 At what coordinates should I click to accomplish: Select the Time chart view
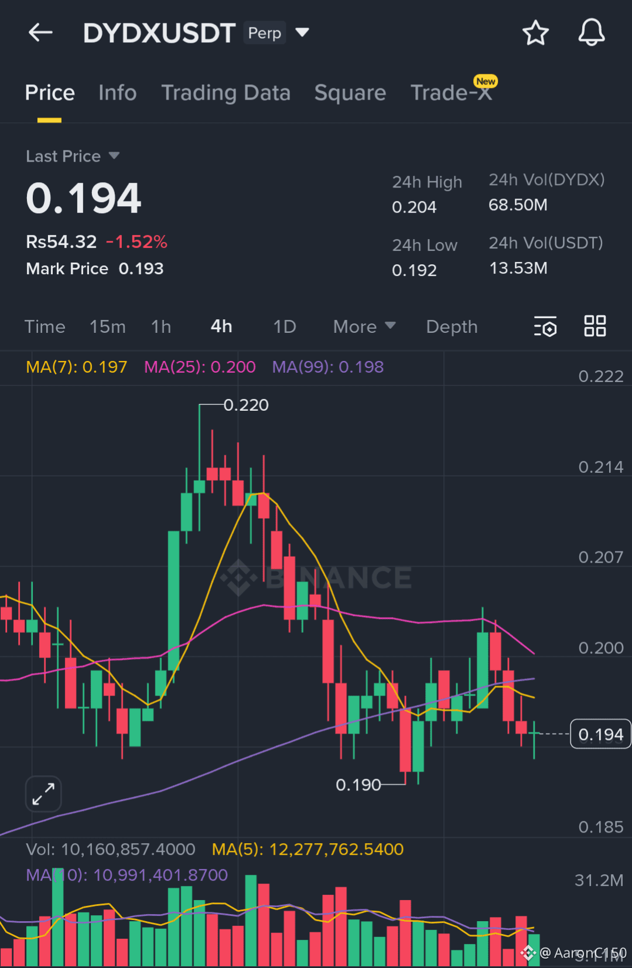[x=45, y=326]
